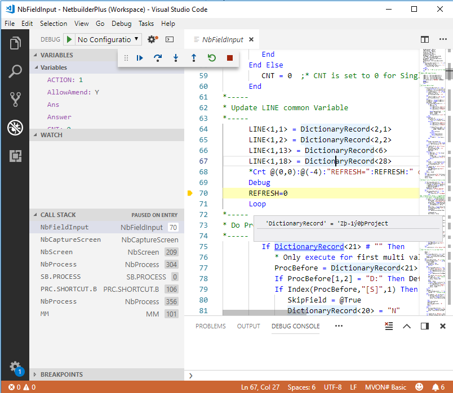Step out in debug toolbar
453x393 pixels.
tap(194, 58)
